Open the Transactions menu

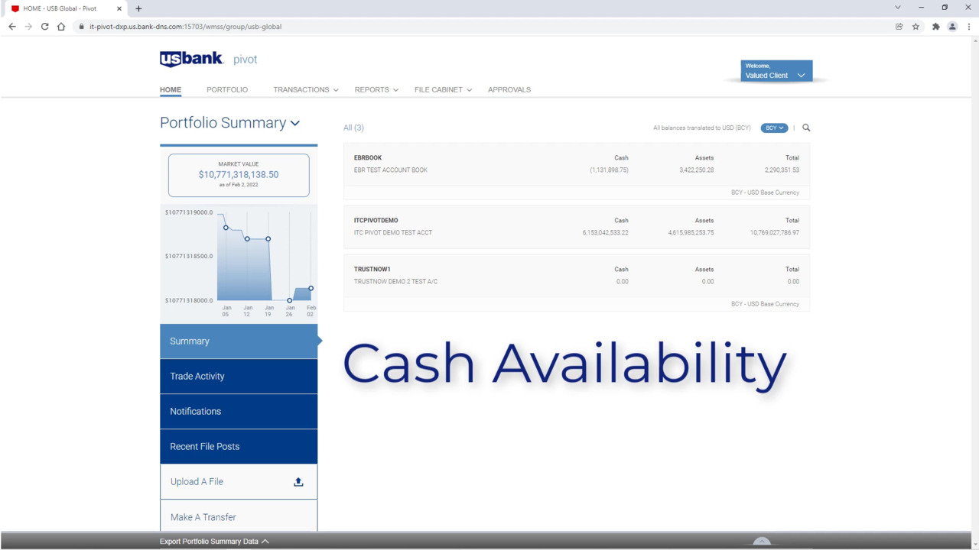(305, 89)
